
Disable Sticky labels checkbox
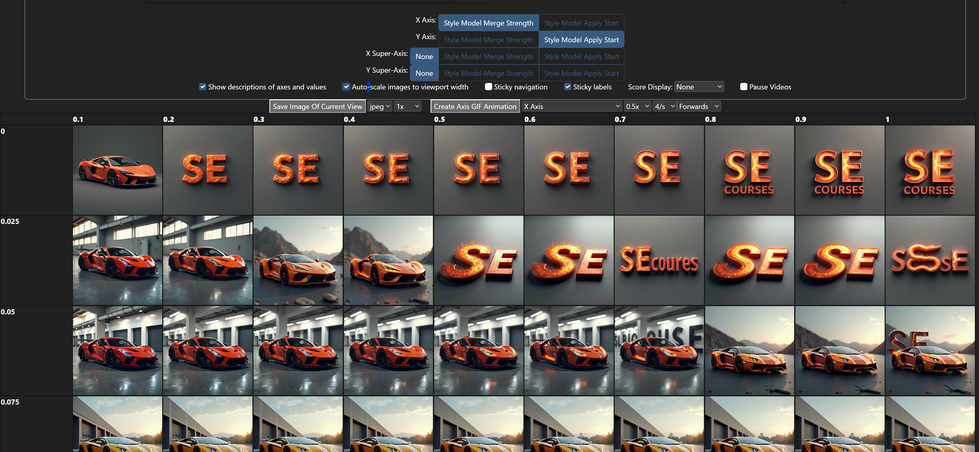click(x=567, y=87)
